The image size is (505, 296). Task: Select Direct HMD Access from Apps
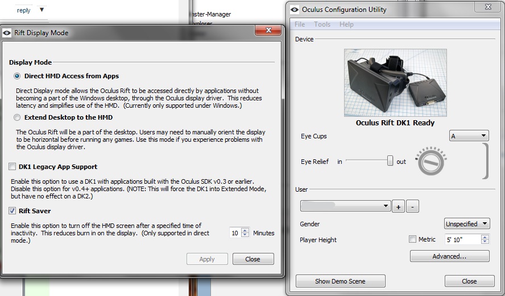tap(17, 76)
